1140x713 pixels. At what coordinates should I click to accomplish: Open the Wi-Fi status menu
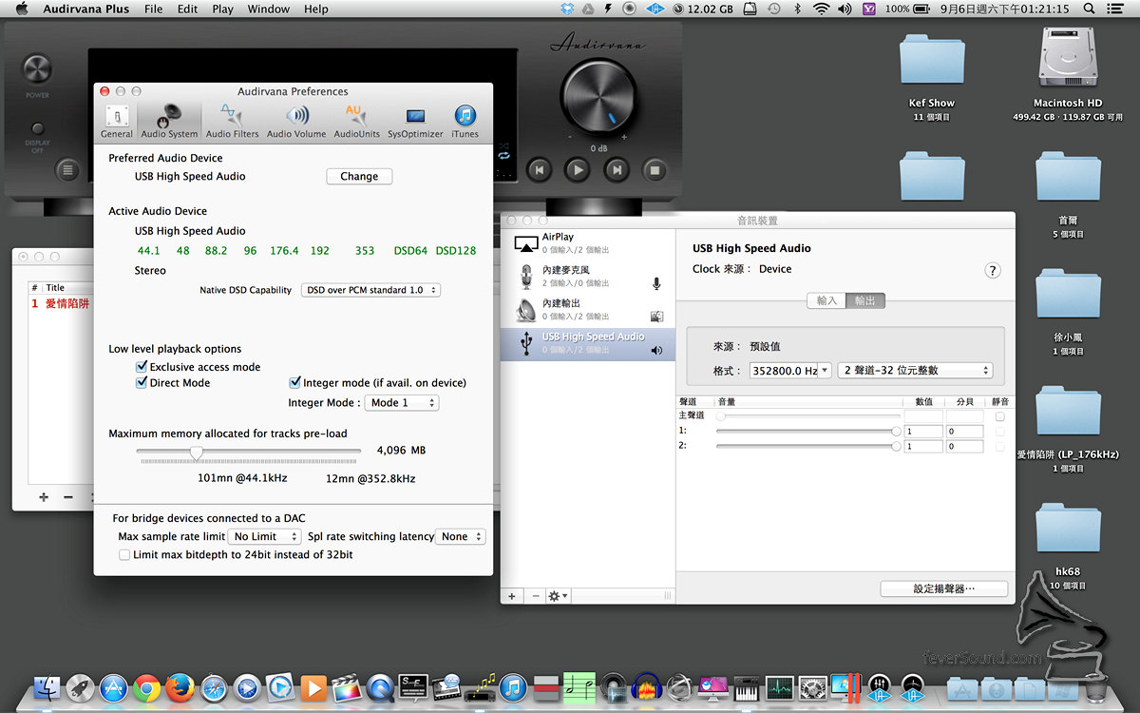(820, 9)
